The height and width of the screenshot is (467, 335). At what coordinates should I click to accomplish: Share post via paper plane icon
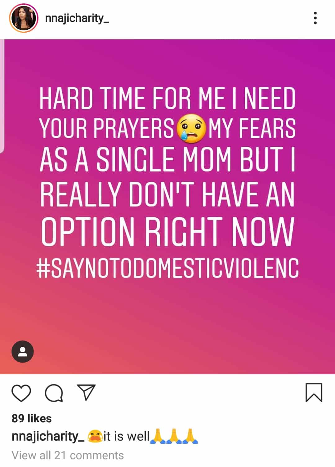tap(86, 393)
